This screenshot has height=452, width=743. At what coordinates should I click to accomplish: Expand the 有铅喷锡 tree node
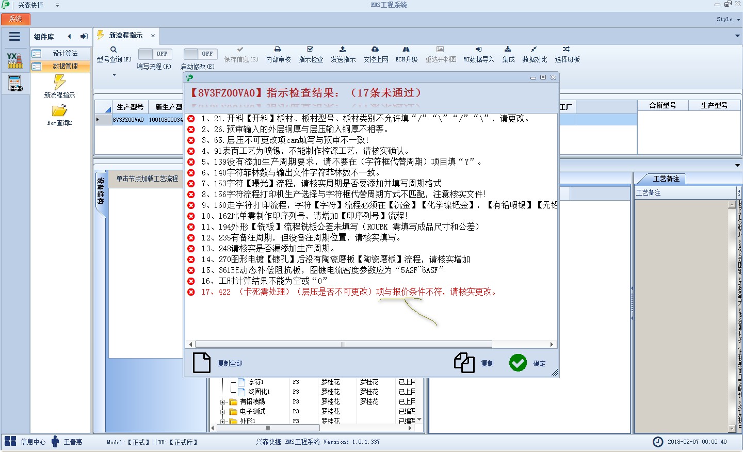point(223,402)
